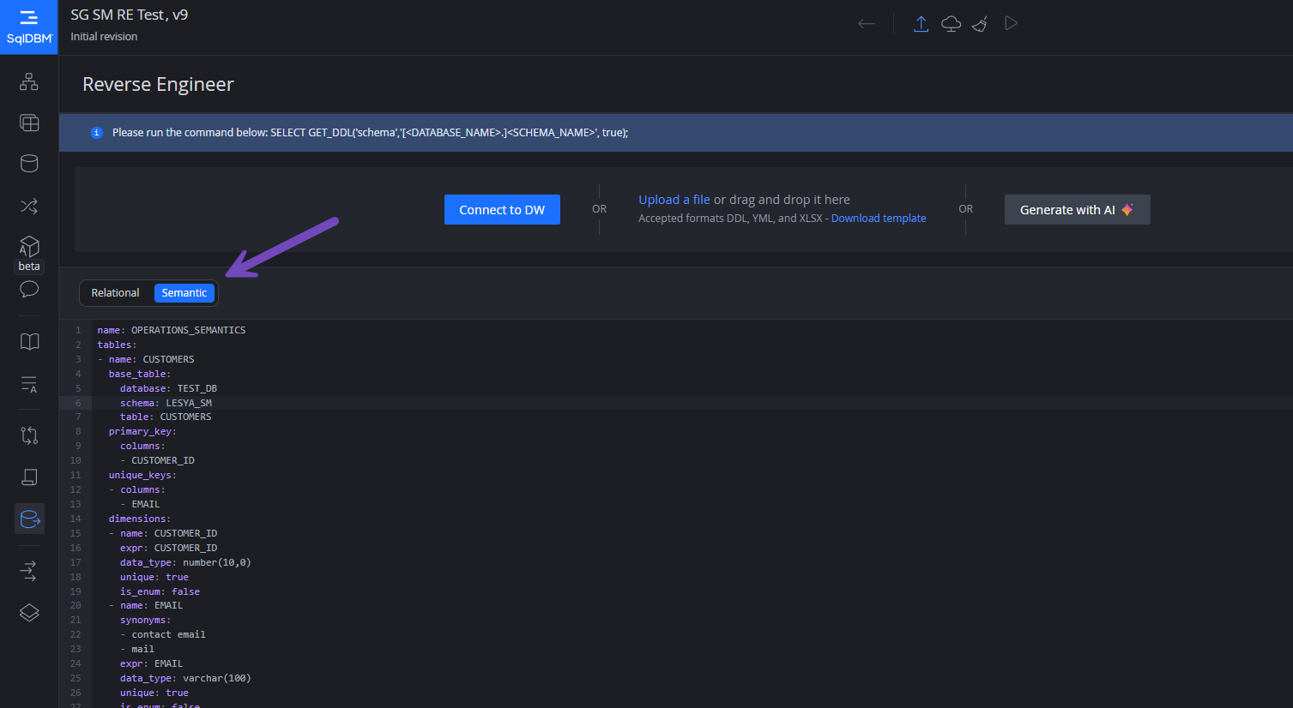Open the script document icon in sidebar
The height and width of the screenshot is (708, 1293).
point(29,477)
